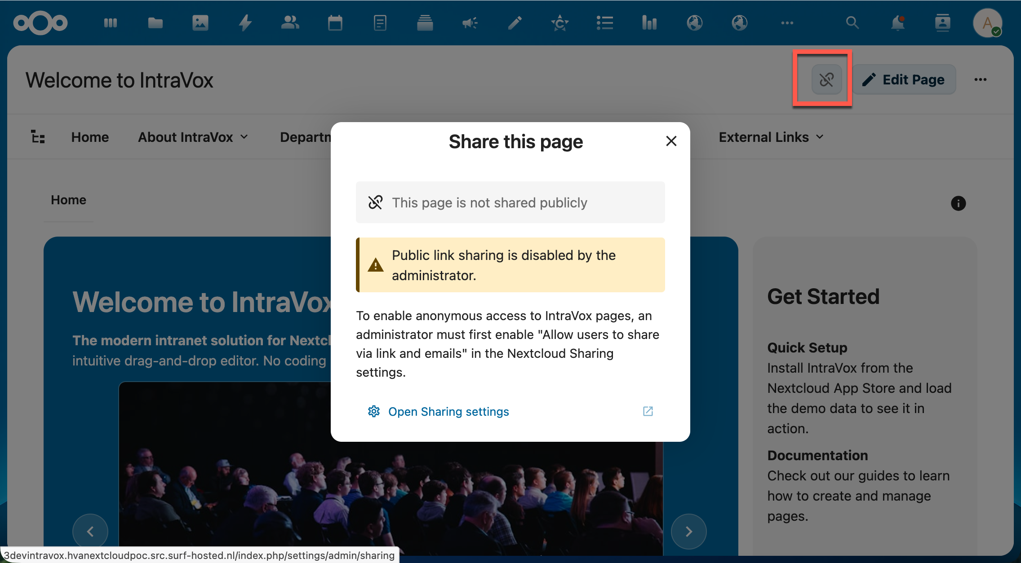Open the Collectives star icon
Screen dimensions: 1021x563
(x=560, y=22)
